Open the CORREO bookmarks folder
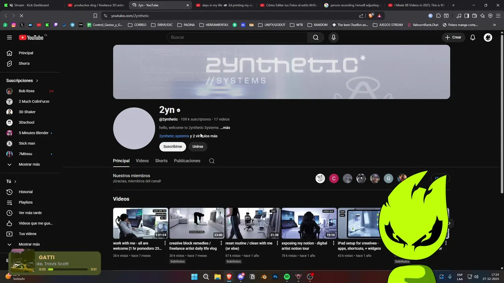504x283 pixels. [137, 25]
